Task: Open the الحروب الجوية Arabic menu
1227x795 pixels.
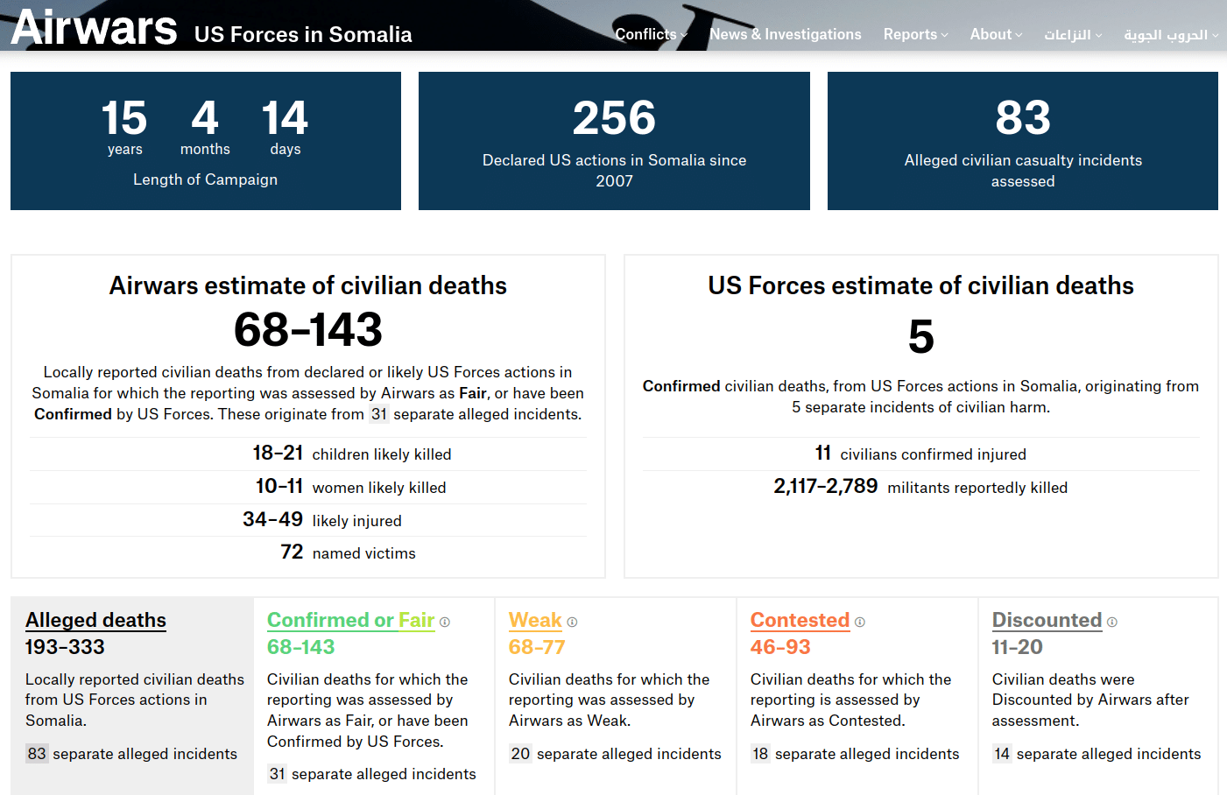Action: point(1170,35)
